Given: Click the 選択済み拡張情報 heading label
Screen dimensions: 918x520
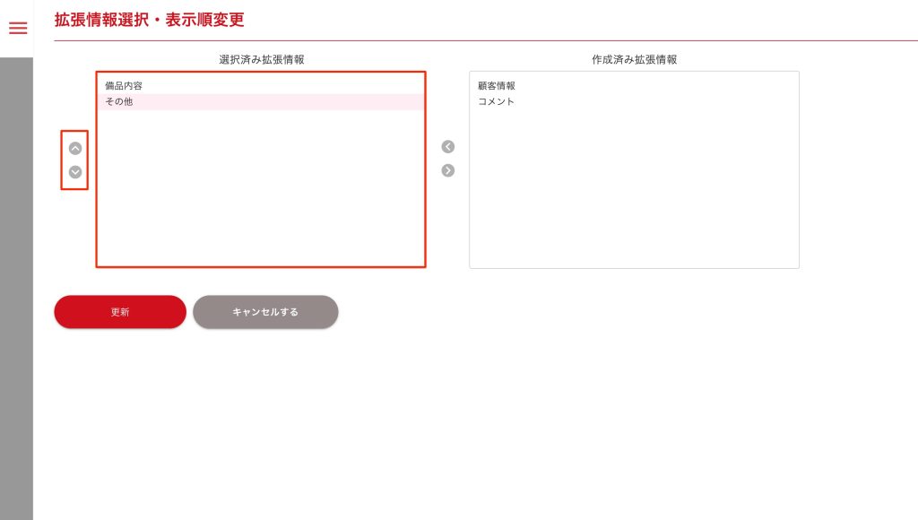Looking at the screenshot, I should pyautogui.click(x=262, y=59).
